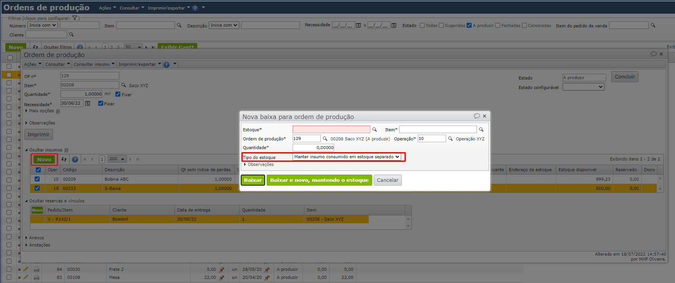This screenshot has width=675, height=283.
Task: Expand Observações in the Ordem de produção window
Action: tap(40, 123)
